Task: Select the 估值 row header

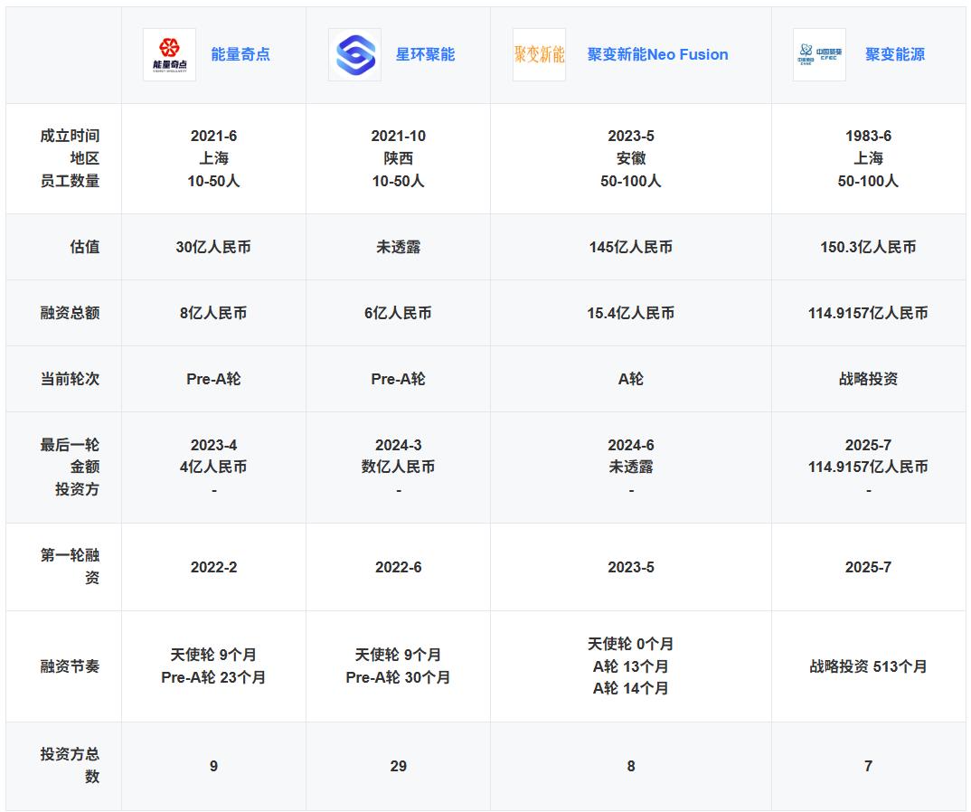Action: [84, 247]
